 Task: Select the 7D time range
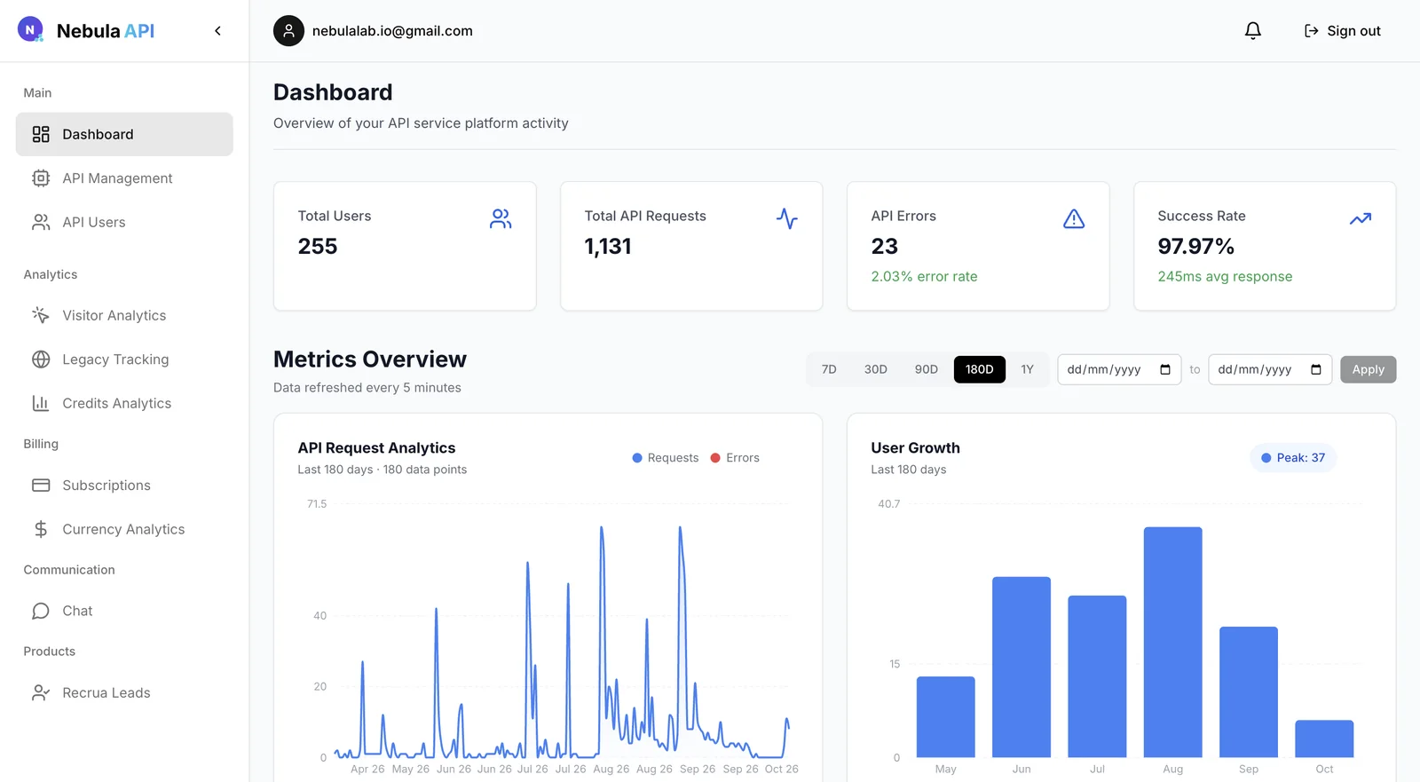829,369
